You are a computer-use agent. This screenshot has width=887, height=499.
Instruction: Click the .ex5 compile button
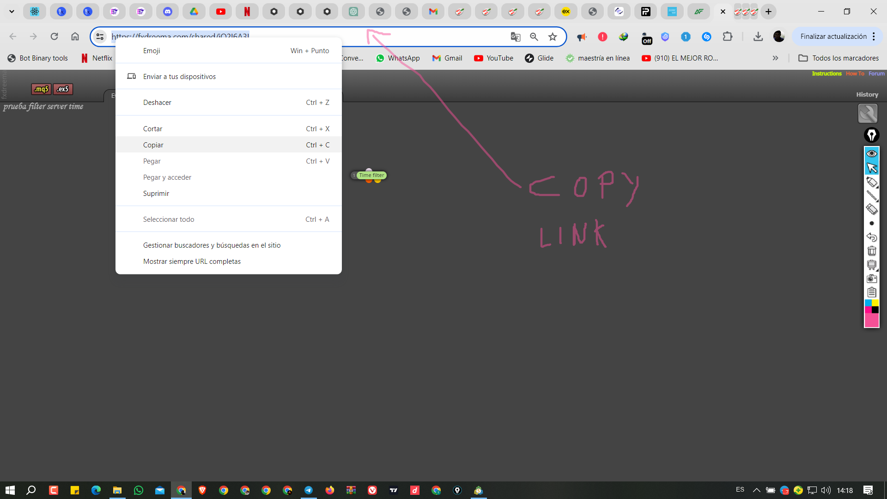pyautogui.click(x=63, y=89)
